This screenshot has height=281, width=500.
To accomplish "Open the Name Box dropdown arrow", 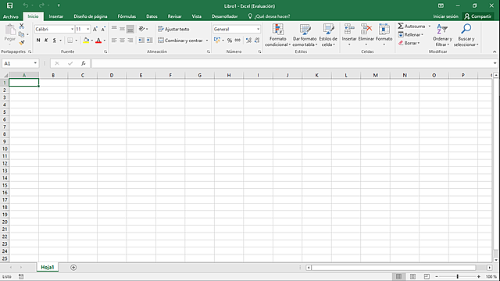I will click(35, 63).
